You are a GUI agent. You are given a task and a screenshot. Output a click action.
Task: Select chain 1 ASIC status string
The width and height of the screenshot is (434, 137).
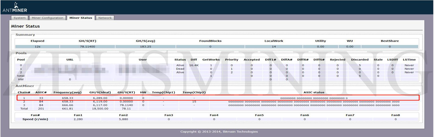(x=314, y=98)
